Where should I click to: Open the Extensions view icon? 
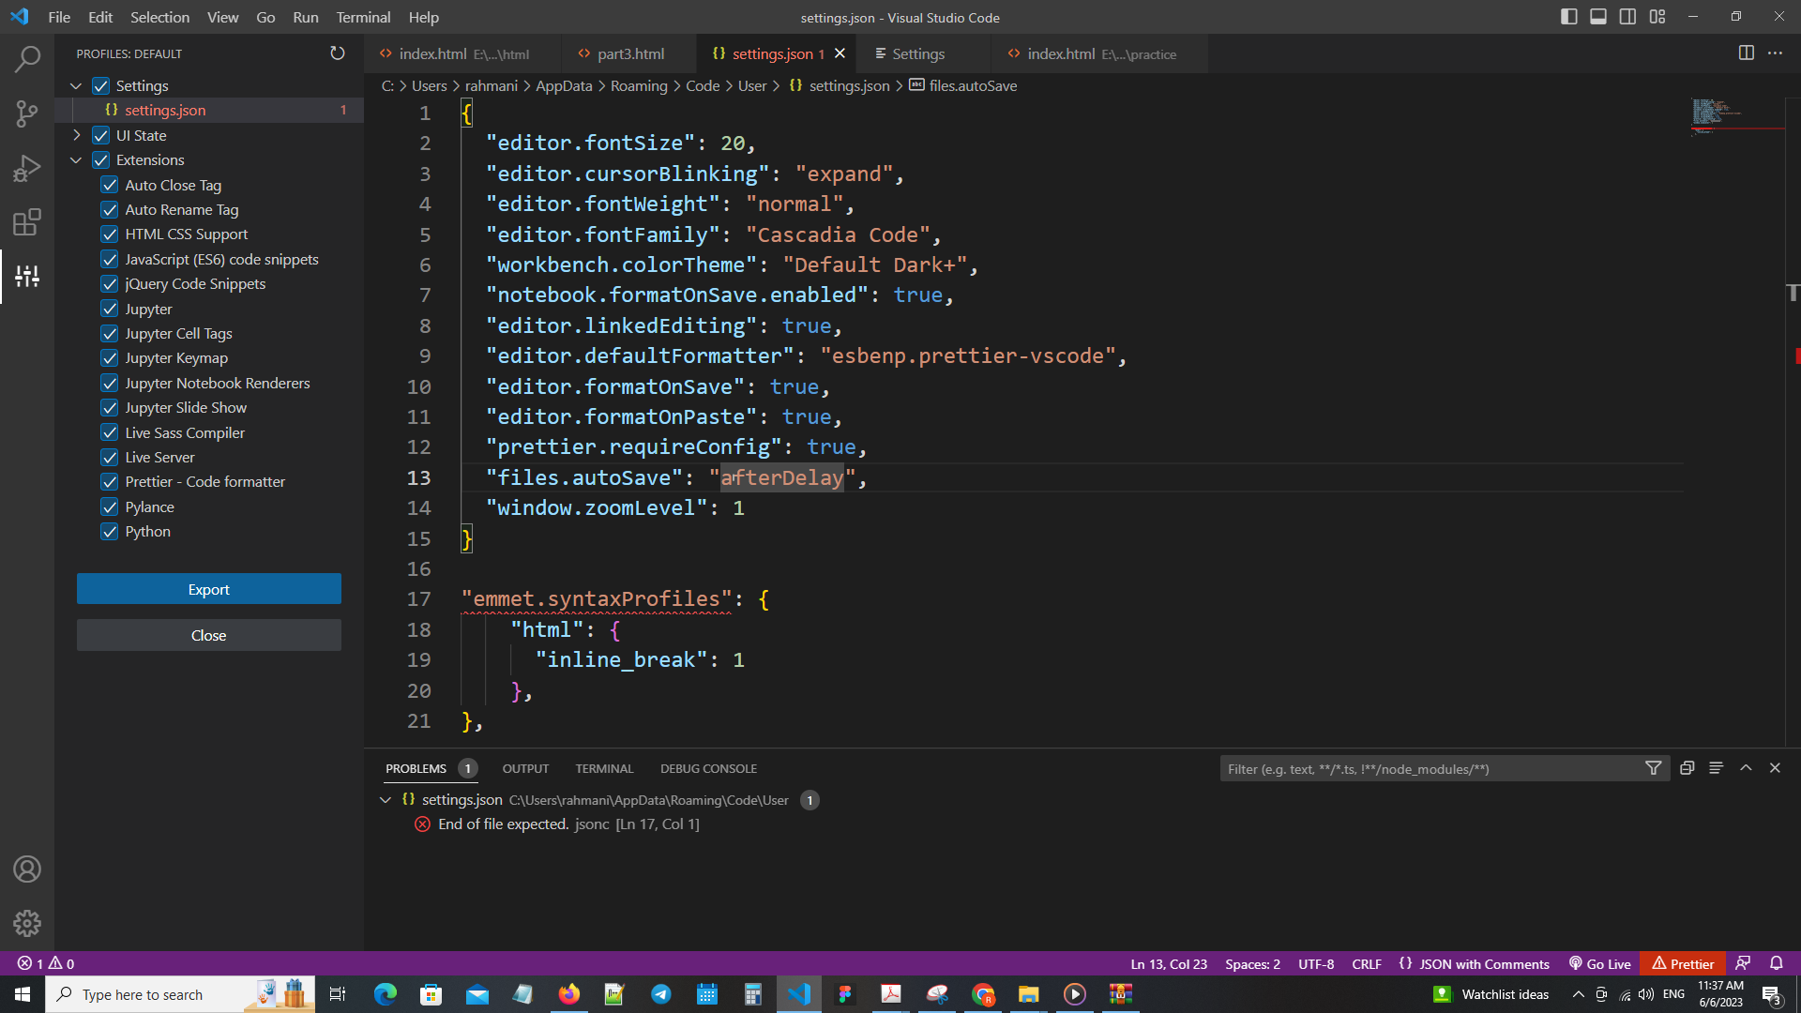[27, 221]
